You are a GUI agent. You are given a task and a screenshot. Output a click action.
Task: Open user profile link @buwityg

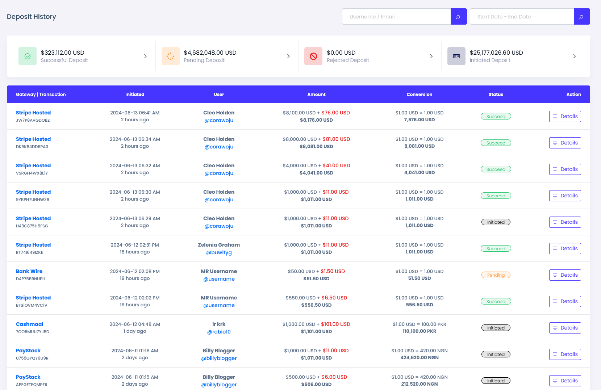point(219,252)
